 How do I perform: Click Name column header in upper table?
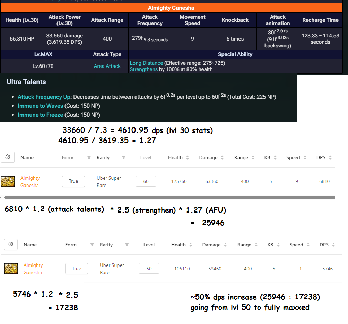tap(27, 157)
